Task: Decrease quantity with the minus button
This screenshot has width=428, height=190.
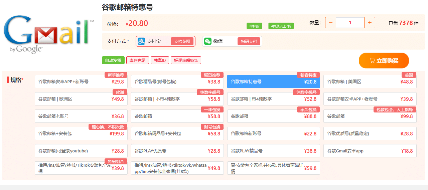Action: click(331, 23)
